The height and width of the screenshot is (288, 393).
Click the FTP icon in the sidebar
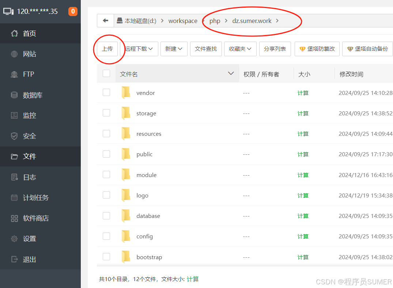[14, 74]
